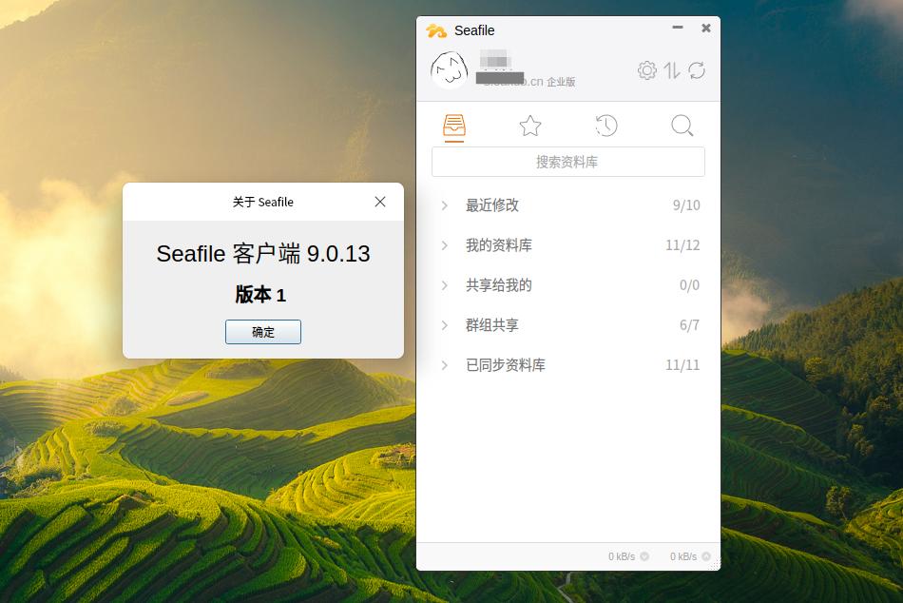Open the recent activities clock tab
The width and height of the screenshot is (903, 603).
(605, 126)
